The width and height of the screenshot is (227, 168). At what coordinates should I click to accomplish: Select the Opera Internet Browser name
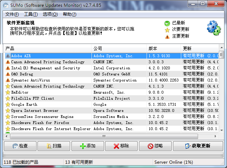(x=35, y=110)
